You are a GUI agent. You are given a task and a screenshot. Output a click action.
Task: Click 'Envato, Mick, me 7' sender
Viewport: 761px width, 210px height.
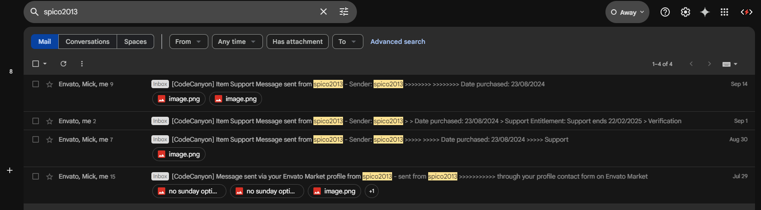[x=86, y=139]
